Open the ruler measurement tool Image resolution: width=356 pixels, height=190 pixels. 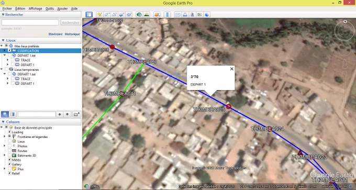point(168,15)
